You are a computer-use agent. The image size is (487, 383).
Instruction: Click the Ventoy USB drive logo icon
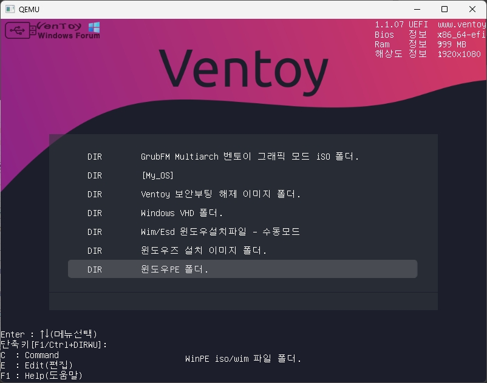pos(21,30)
